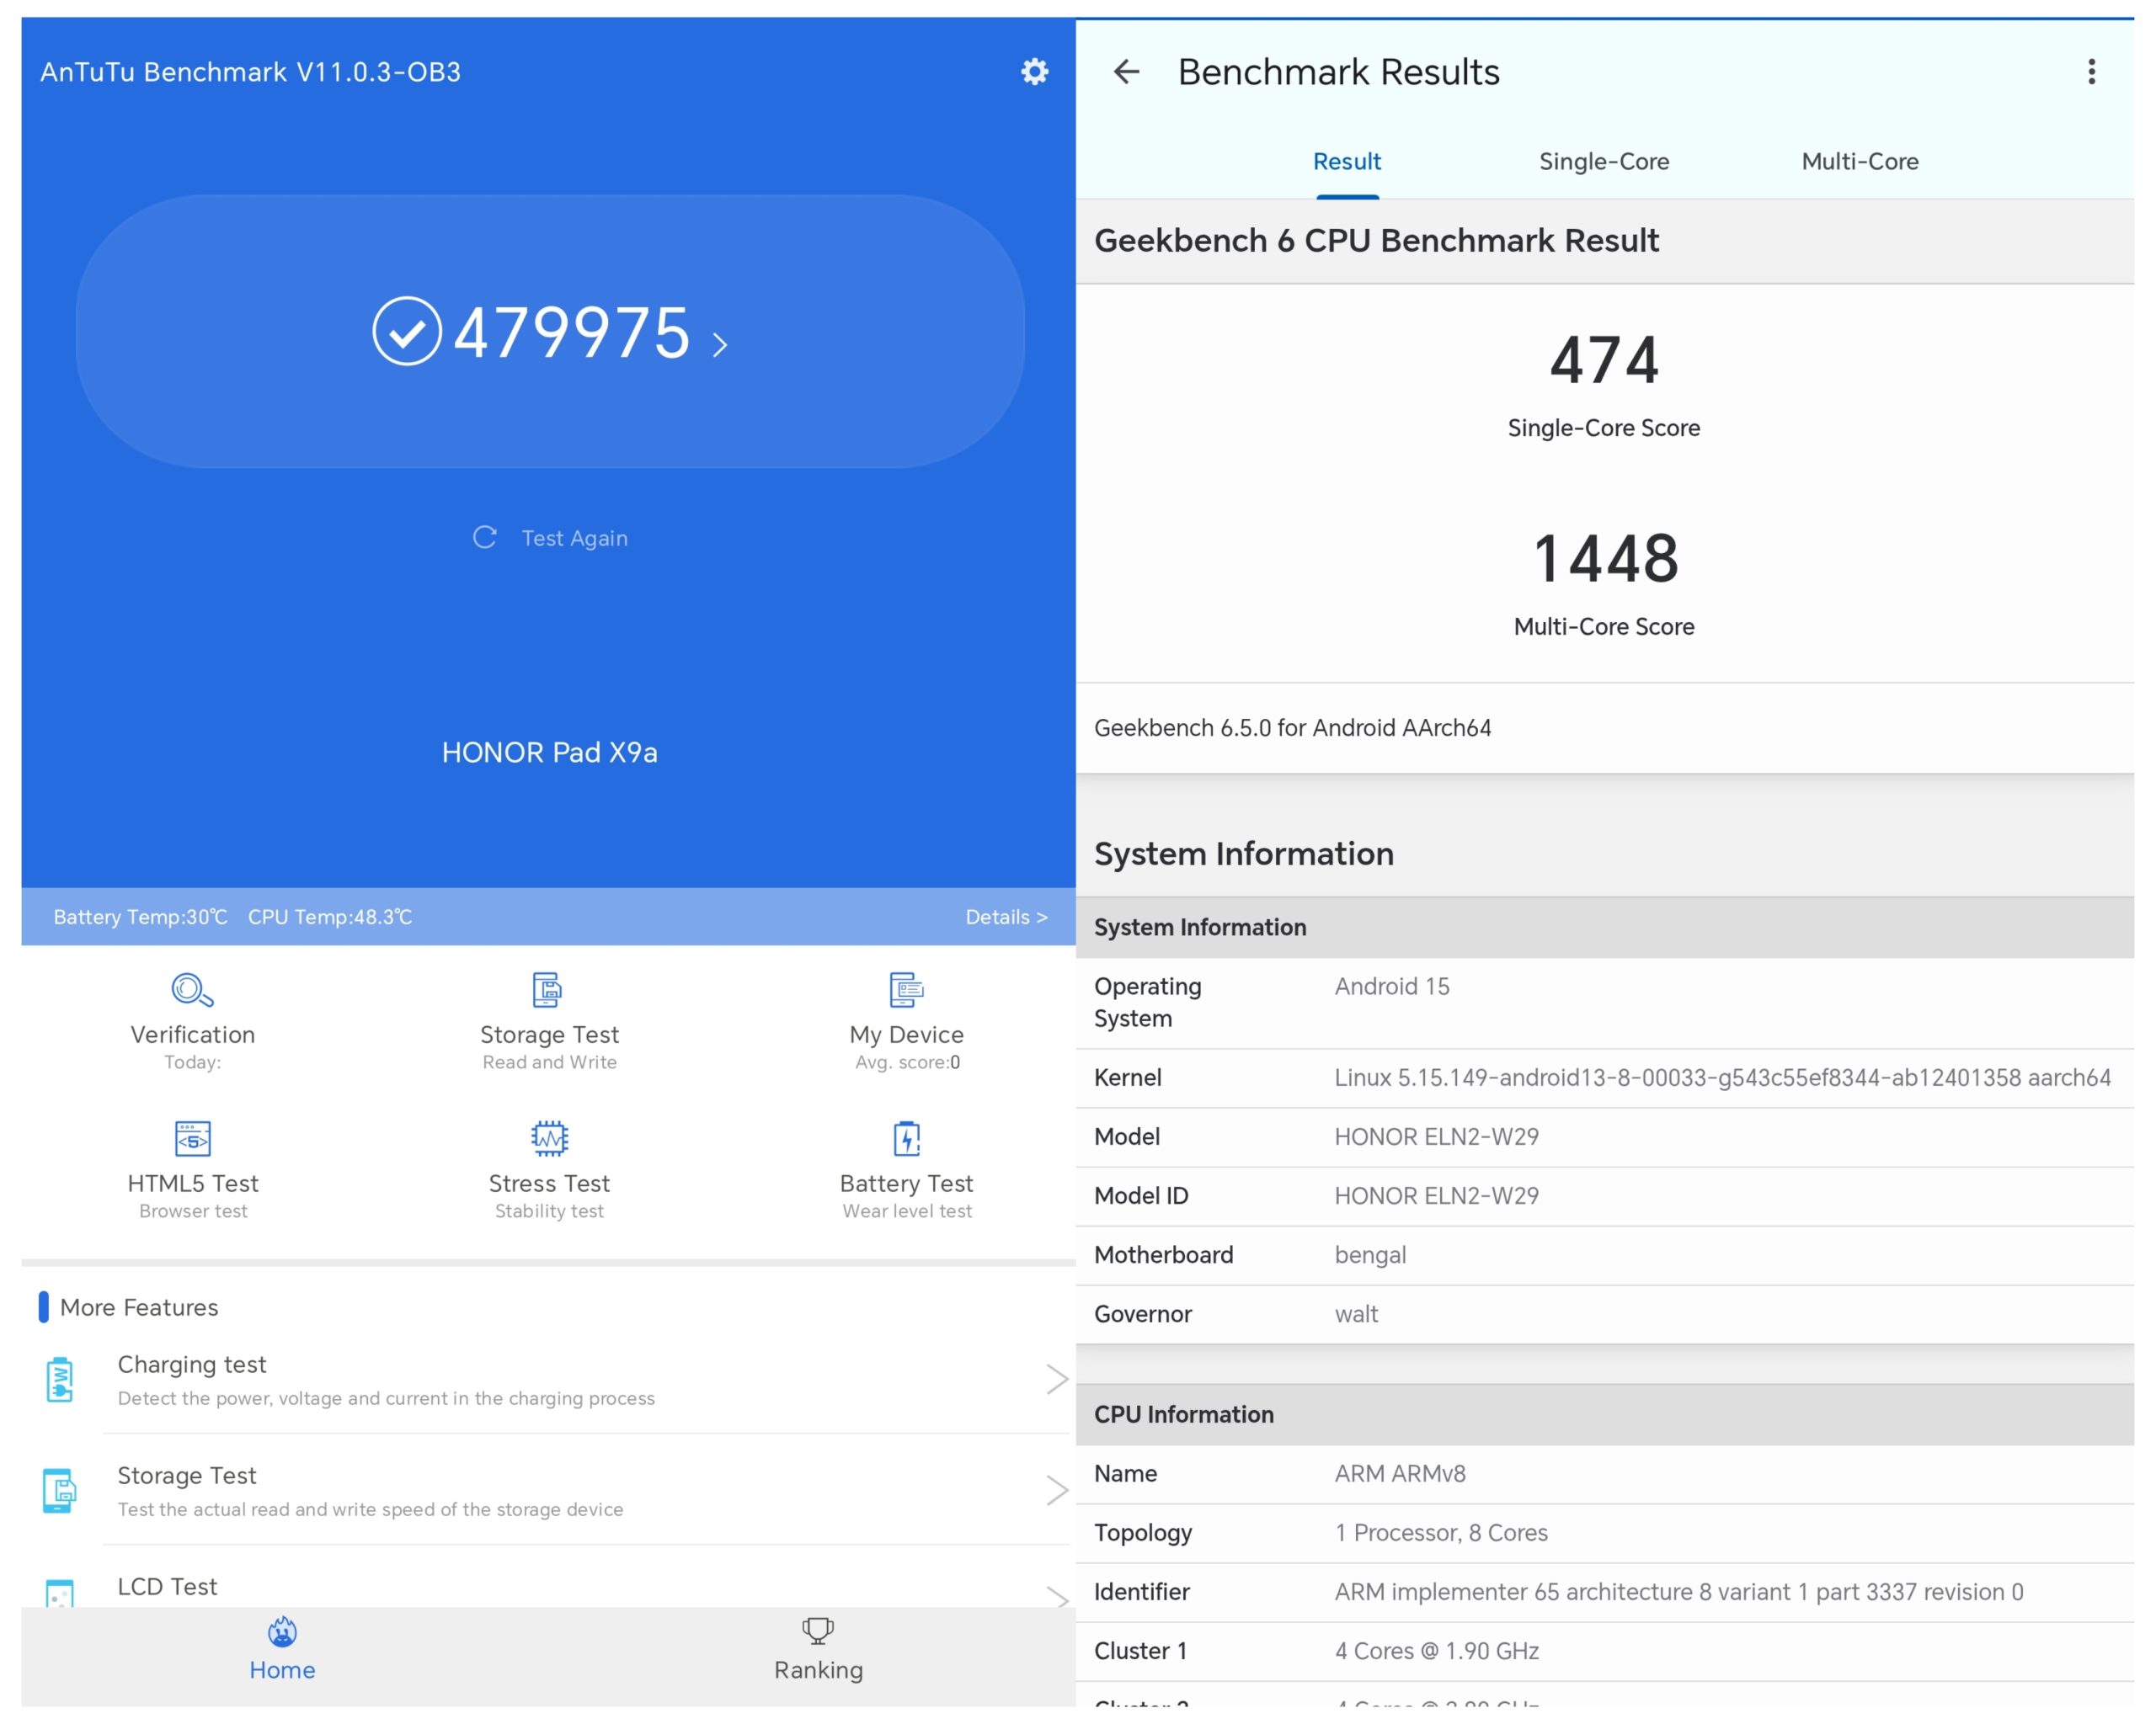Go to the Ranking tab in bottom bar
This screenshot has width=2156, height=1724.
(818, 1650)
